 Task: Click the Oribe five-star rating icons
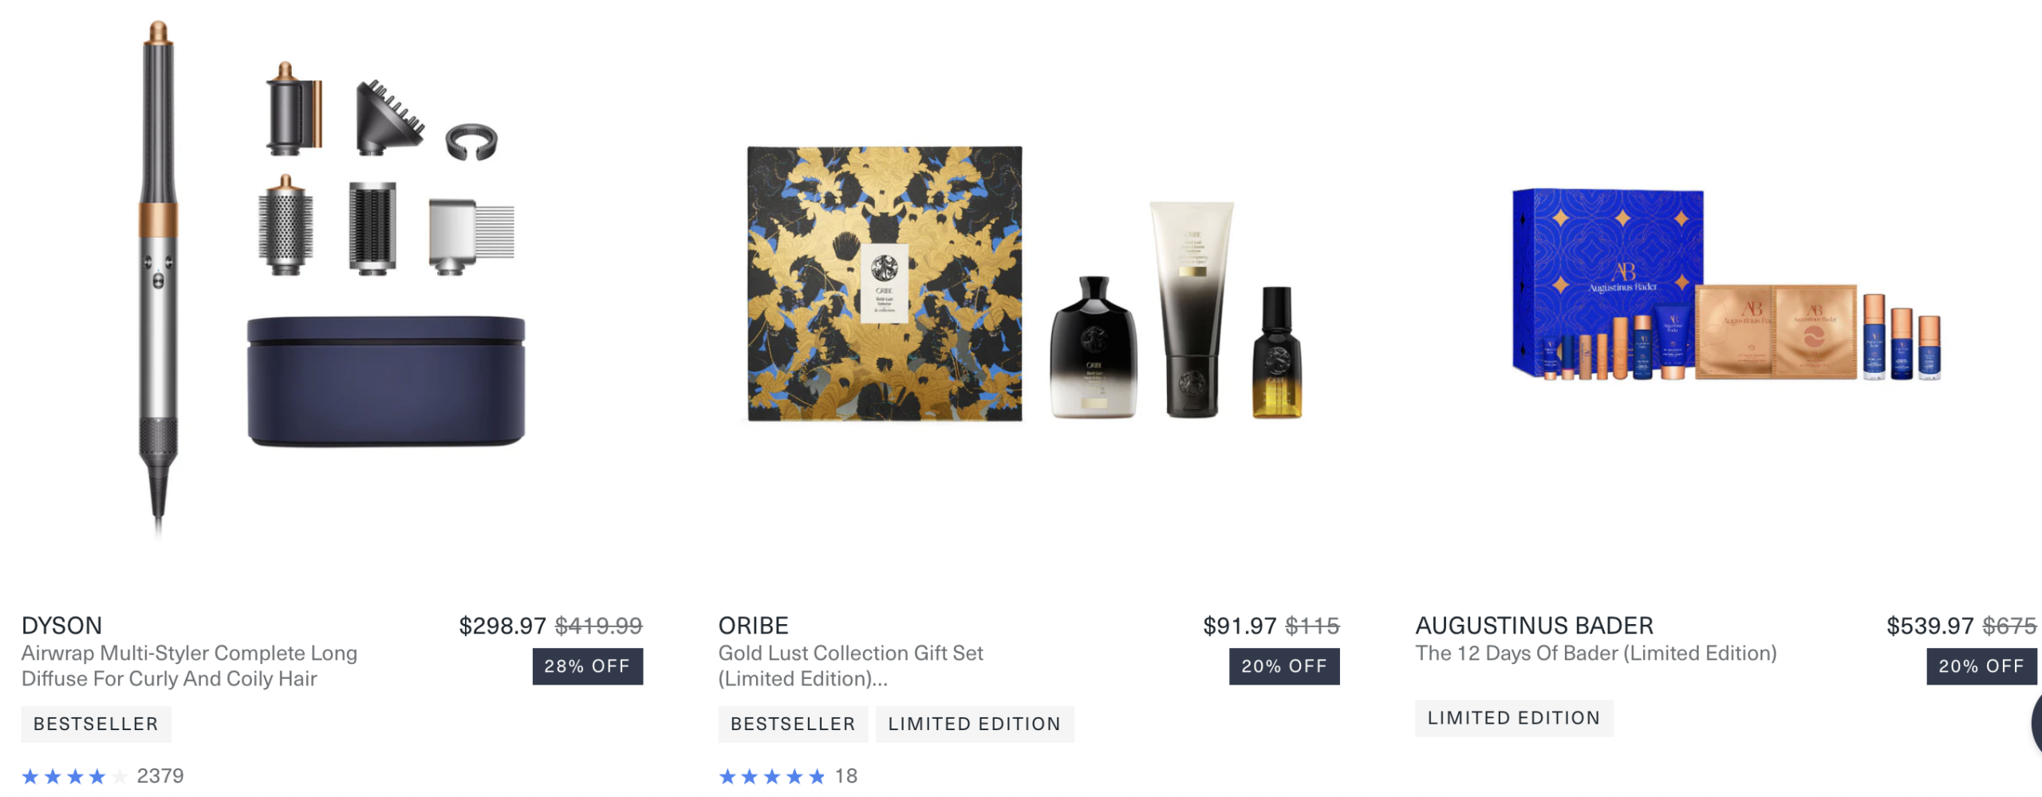point(771,776)
